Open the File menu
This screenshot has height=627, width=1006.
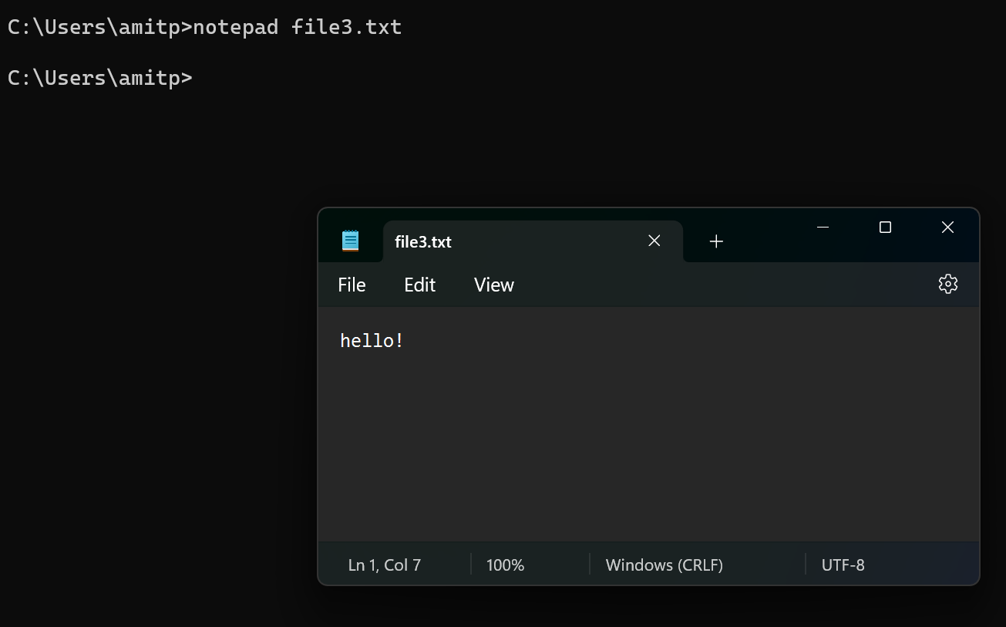352,285
